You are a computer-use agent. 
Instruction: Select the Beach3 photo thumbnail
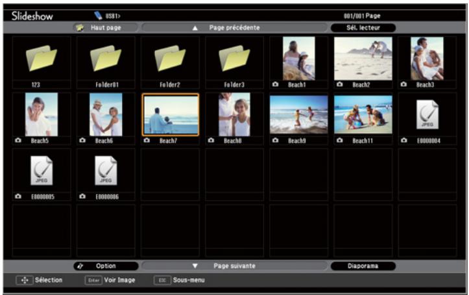427,58
